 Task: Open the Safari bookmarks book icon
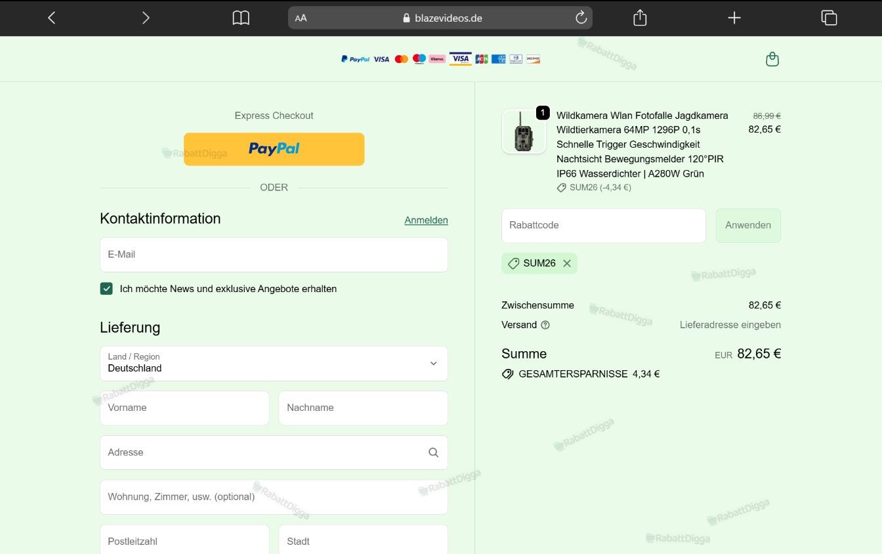[x=241, y=18]
